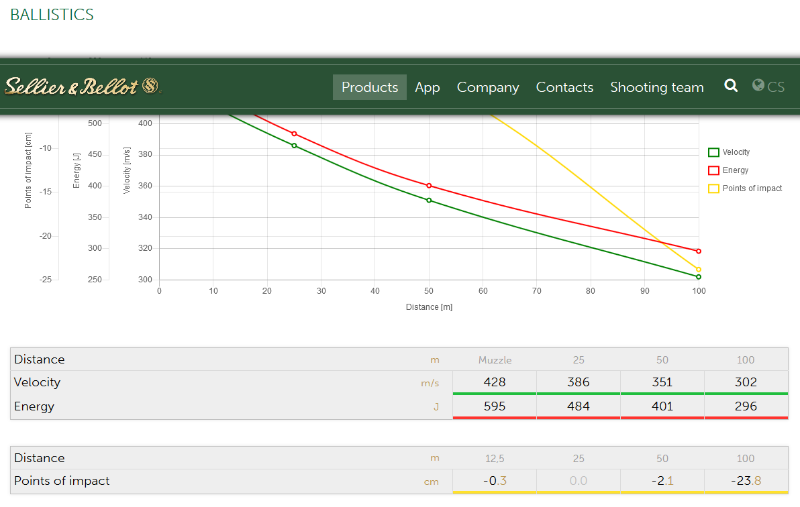The width and height of the screenshot is (800, 507).
Task: Open the Products menu
Action: (369, 87)
